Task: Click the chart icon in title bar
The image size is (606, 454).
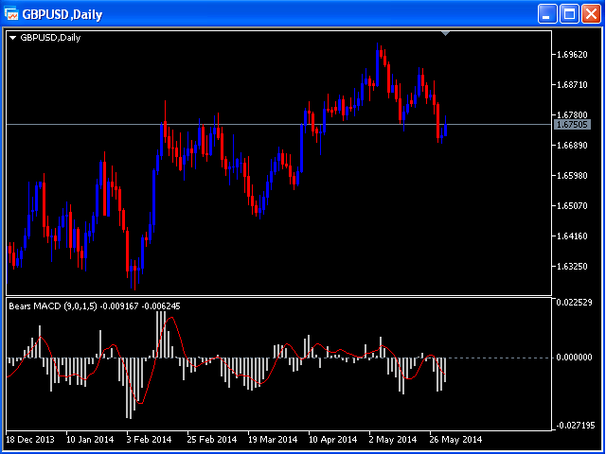Action: tap(11, 14)
